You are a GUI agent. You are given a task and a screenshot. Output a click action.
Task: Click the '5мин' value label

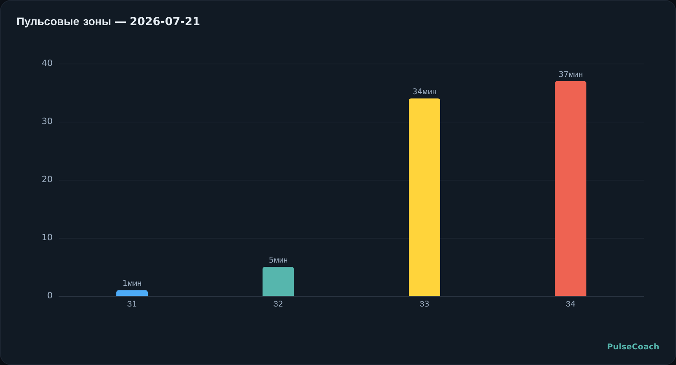pos(278,260)
